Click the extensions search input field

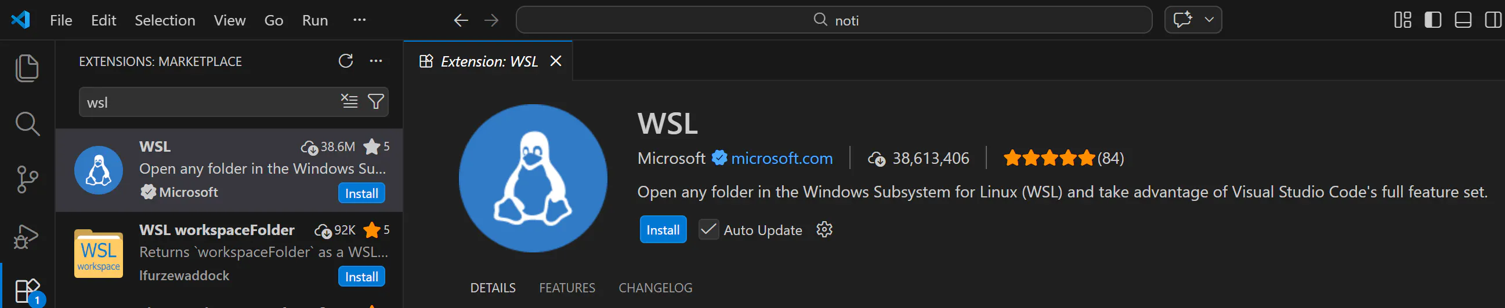tap(207, 102)
